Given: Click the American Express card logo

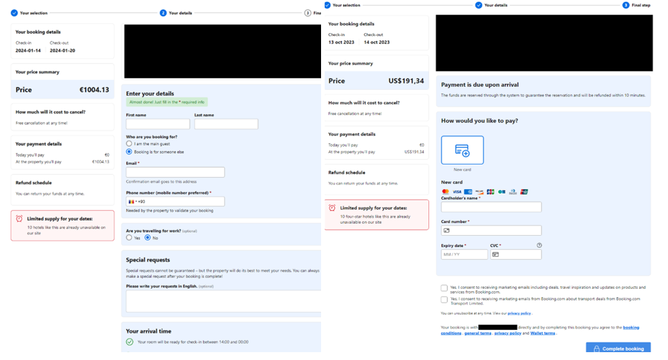Looking at the screenshot, I should coord(468,192).
